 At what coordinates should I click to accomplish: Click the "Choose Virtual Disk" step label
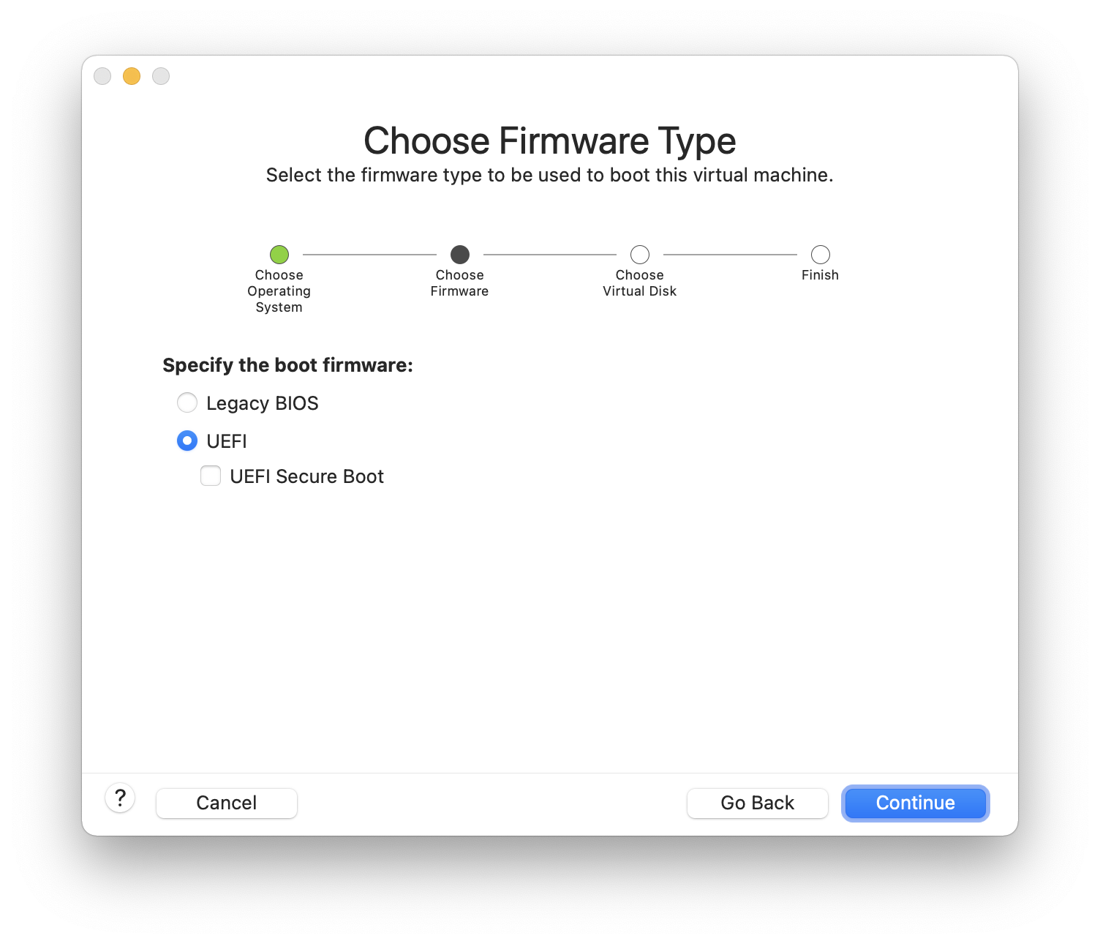pos(639,283)
